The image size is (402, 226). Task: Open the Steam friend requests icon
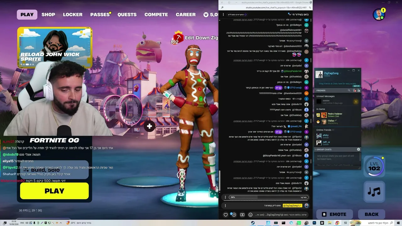pos(354,90)
